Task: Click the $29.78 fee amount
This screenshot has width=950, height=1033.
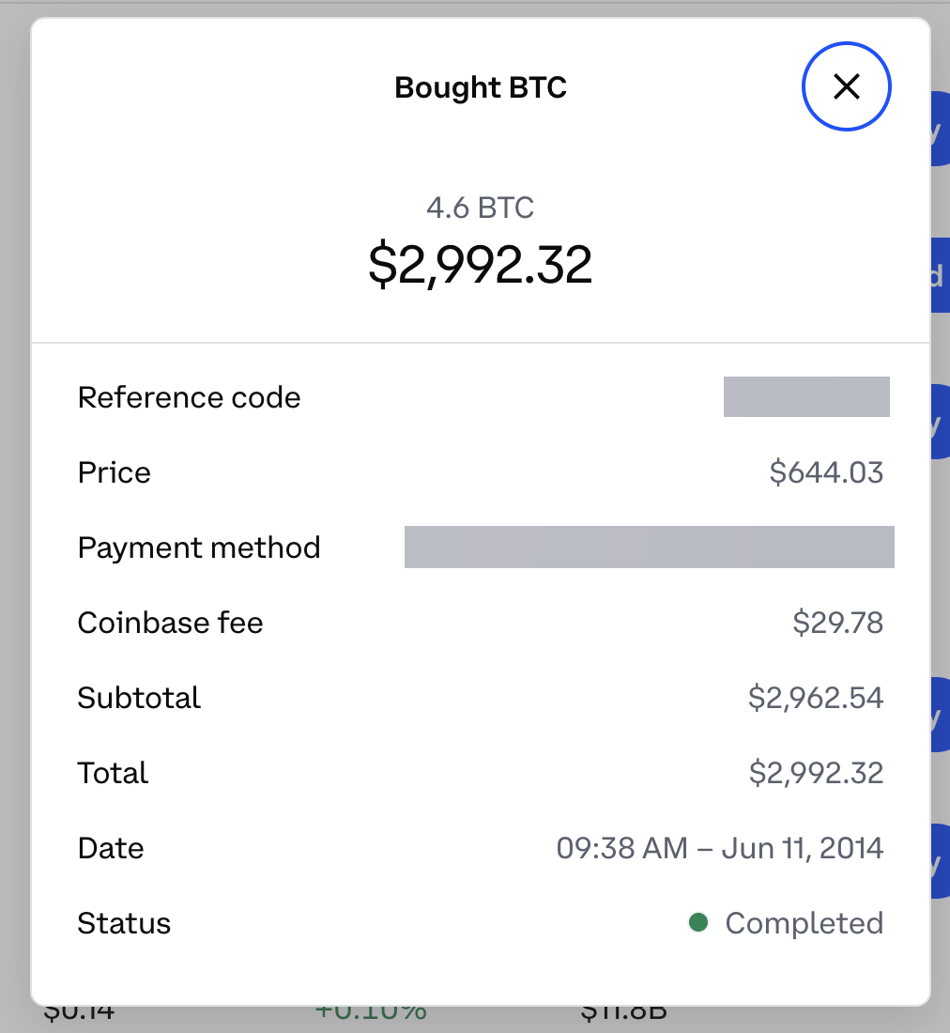Action: coord(837,623)
